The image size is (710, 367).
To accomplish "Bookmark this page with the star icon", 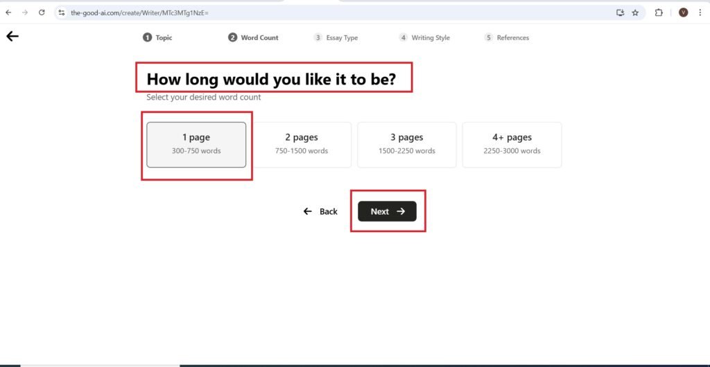I will (635, 12).
